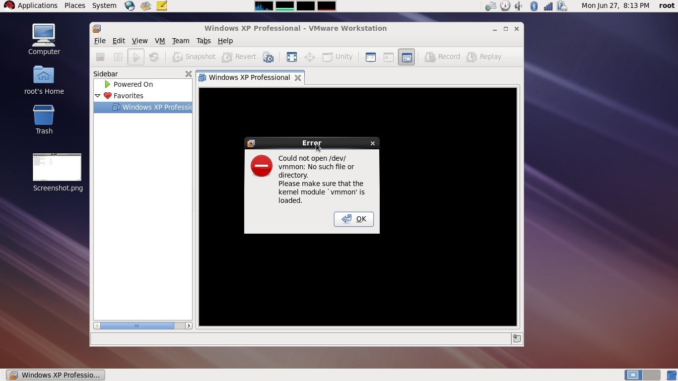Click the Error dialog window icon
The height and width of the screenshot is (381, 678).
(251, 143)
